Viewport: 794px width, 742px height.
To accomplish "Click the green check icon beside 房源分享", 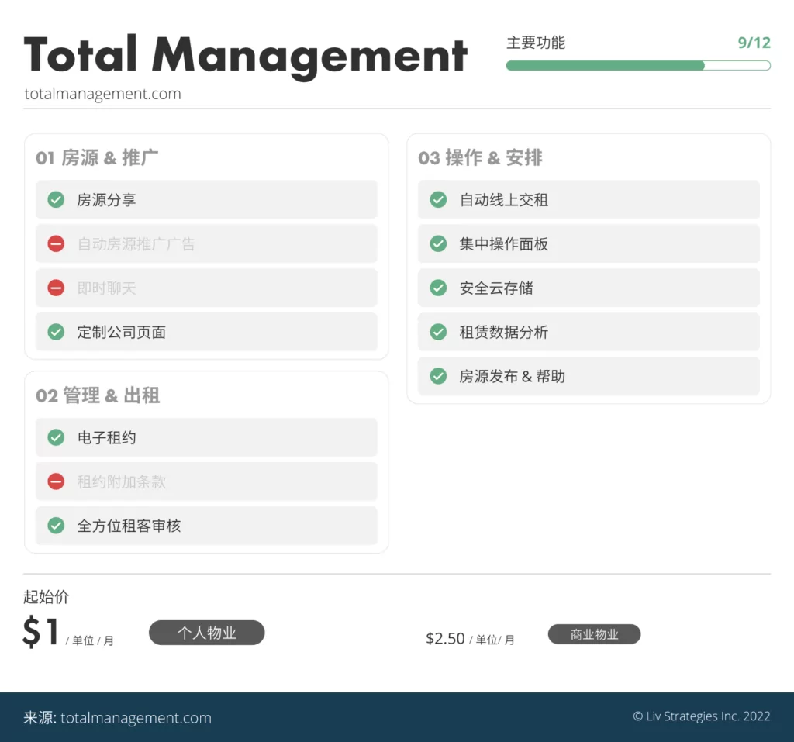I will click(56, 200).
